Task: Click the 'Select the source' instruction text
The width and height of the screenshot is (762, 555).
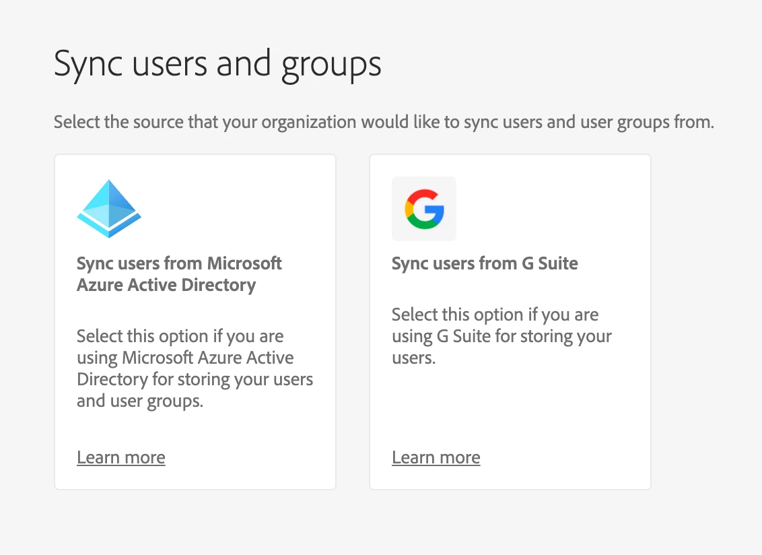Action: coord(384,122)
